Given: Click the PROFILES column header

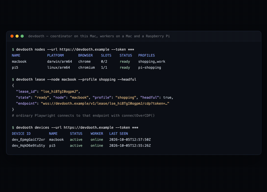Looking at the screenshot, I should pyautogui.click(x=146, y=55).
